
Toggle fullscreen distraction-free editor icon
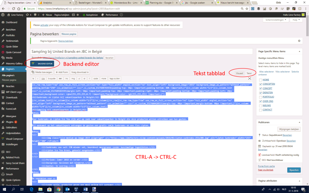[250, 78]
